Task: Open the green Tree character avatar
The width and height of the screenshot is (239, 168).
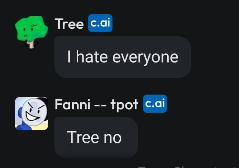Action: 32,33
